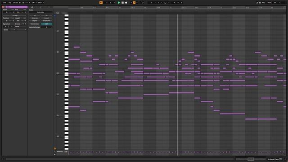Click the Reverse button

point(35,18)
